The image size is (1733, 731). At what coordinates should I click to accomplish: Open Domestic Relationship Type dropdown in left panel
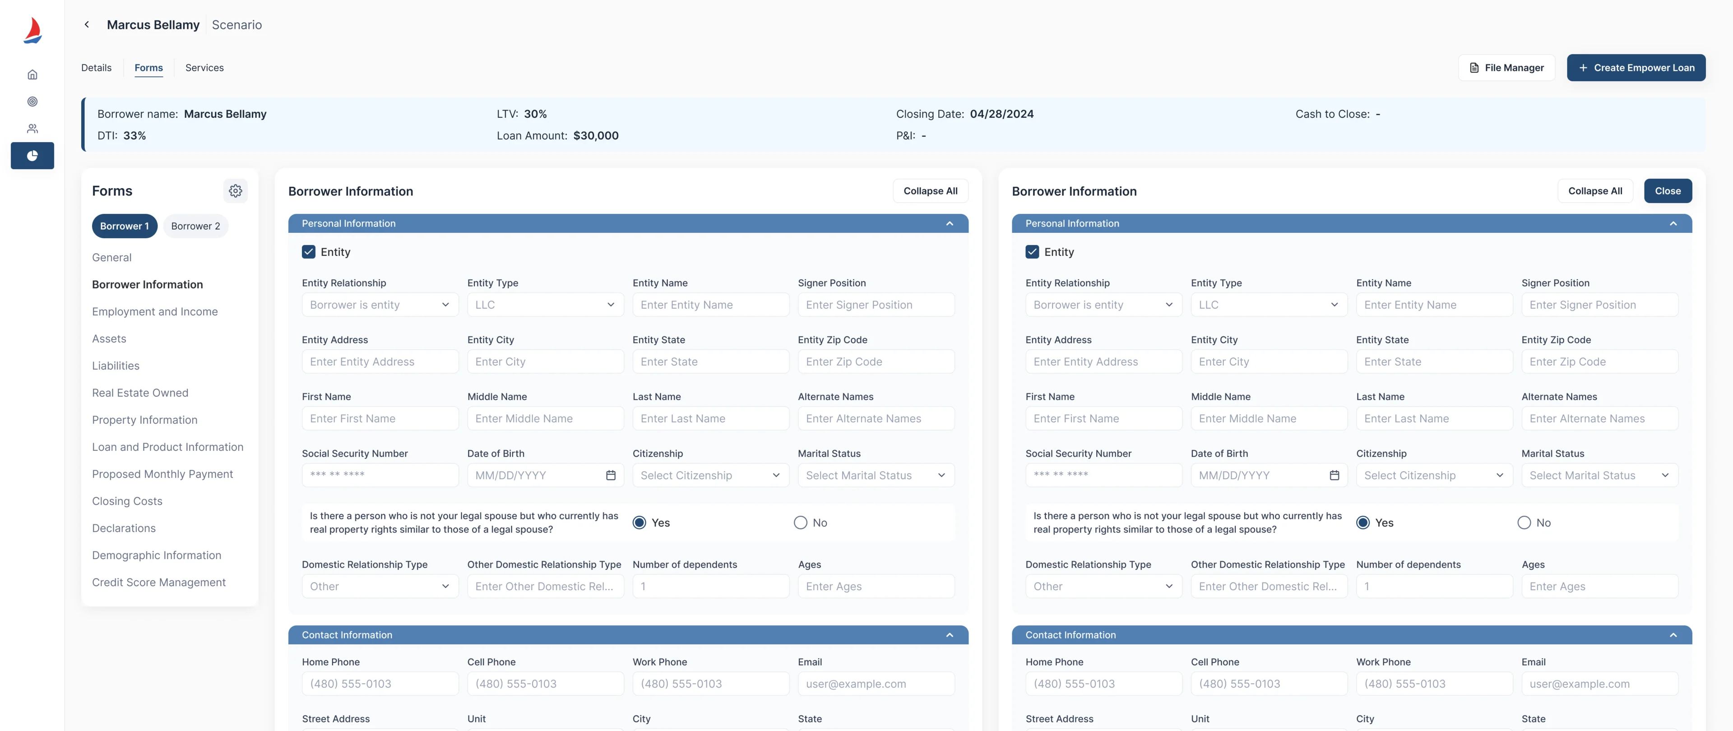[x=380, y=587]
